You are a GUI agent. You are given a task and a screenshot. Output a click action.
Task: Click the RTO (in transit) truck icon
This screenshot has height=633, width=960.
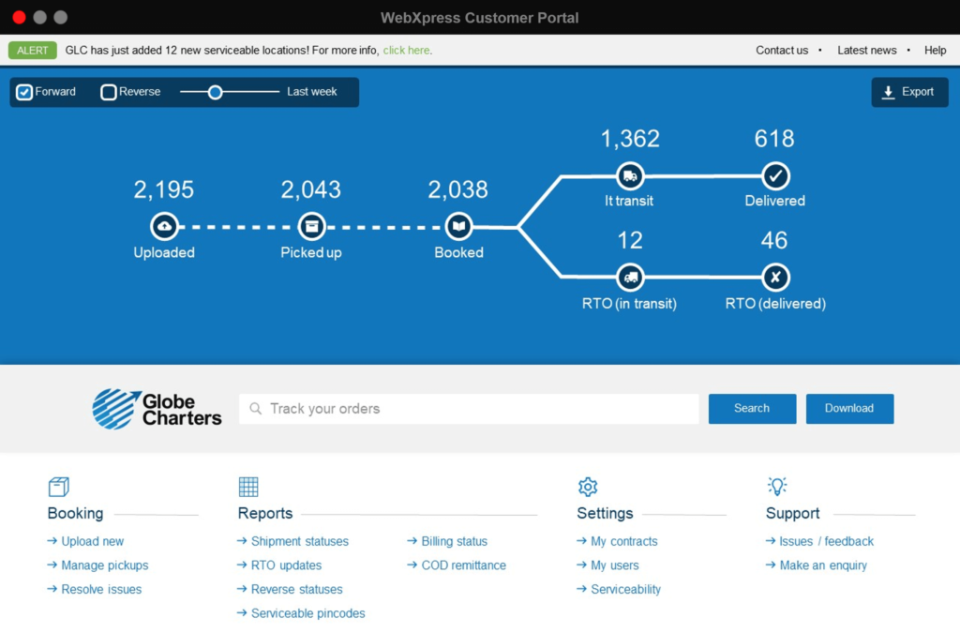coord(630,277)
